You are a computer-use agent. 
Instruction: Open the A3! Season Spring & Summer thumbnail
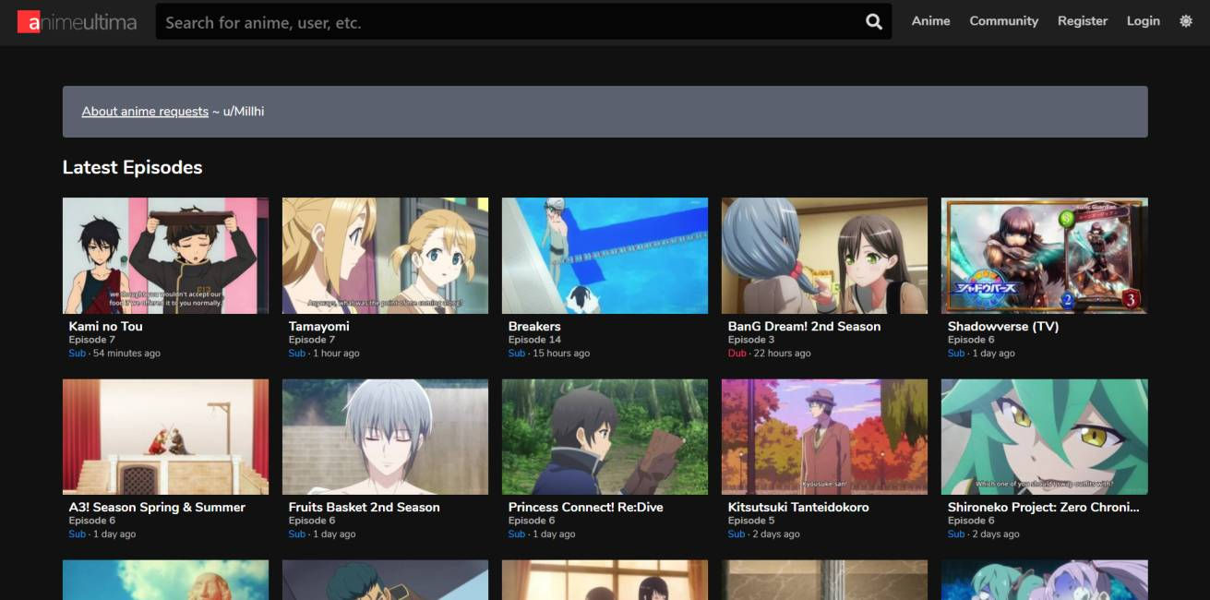coord(166,437)
